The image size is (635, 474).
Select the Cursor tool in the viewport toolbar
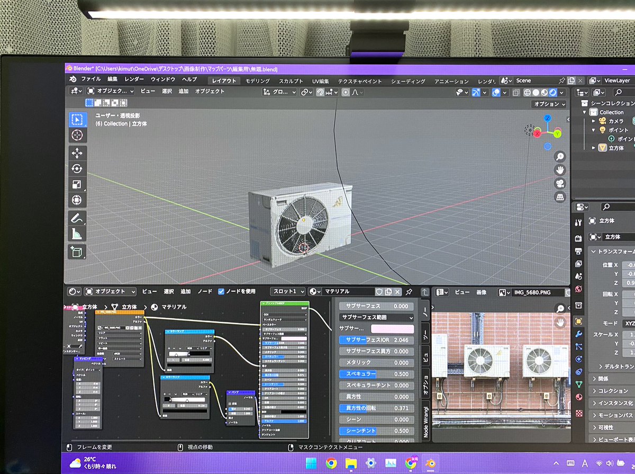[x=78, y=135]
